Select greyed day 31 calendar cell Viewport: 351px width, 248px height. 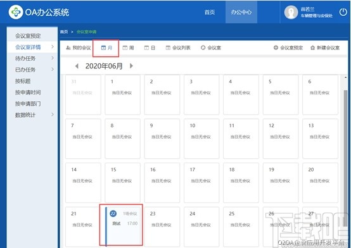point(83,95)
